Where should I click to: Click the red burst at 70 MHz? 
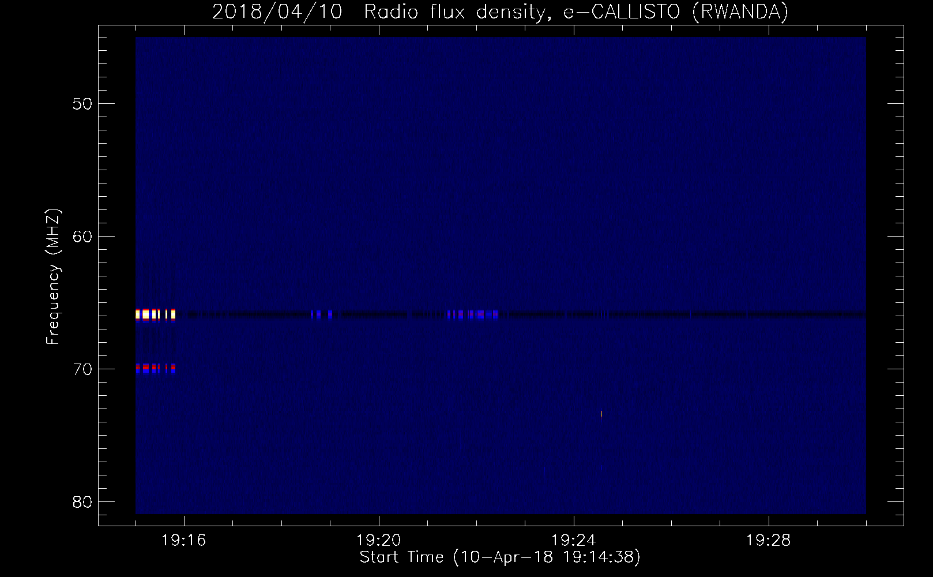156,367
